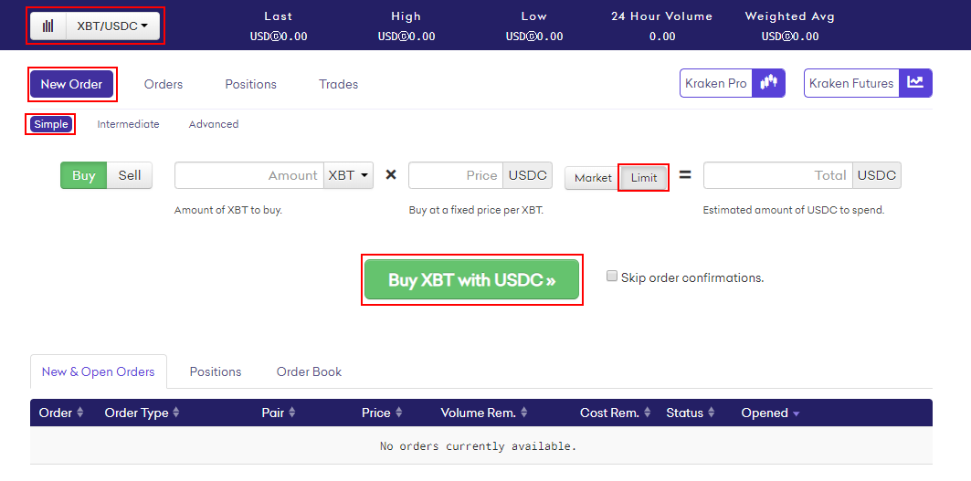Select the Limit order type
The width and height of the screenshot is (971, 481).
click(x=644, y=178)
